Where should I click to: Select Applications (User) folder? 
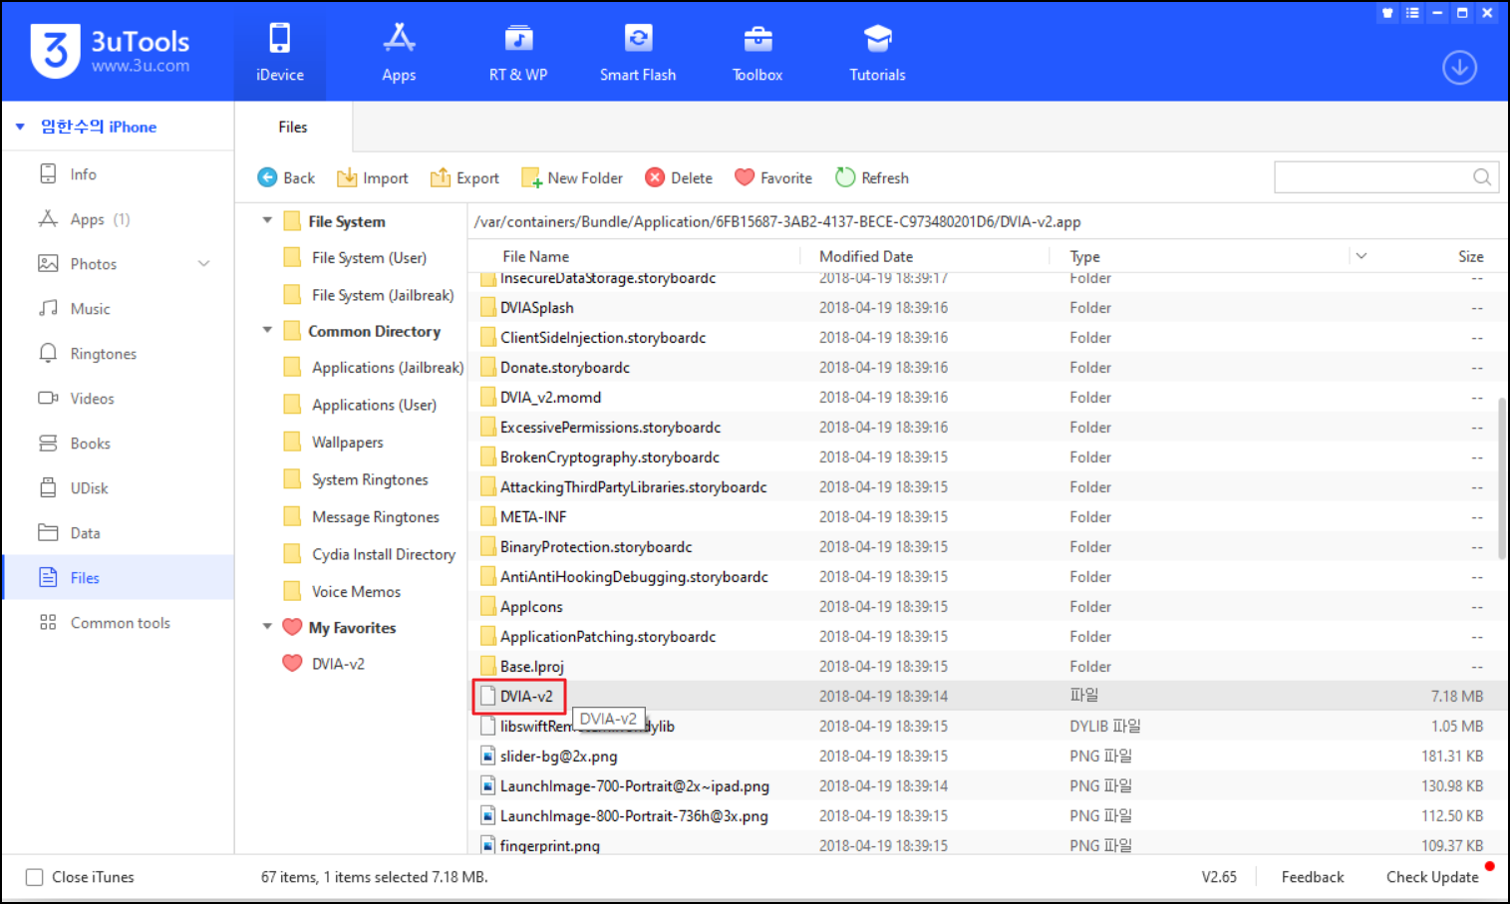coord(360,405)
